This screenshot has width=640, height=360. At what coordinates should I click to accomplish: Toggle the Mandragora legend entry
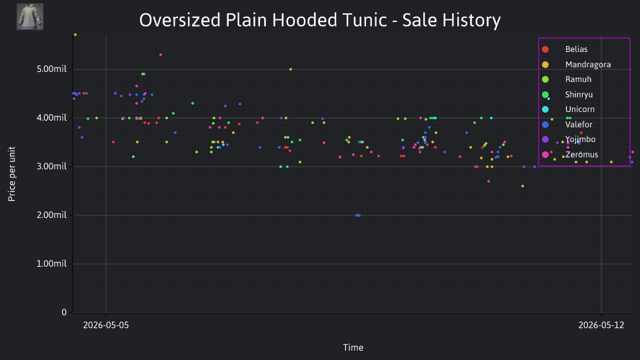[576, 65]
